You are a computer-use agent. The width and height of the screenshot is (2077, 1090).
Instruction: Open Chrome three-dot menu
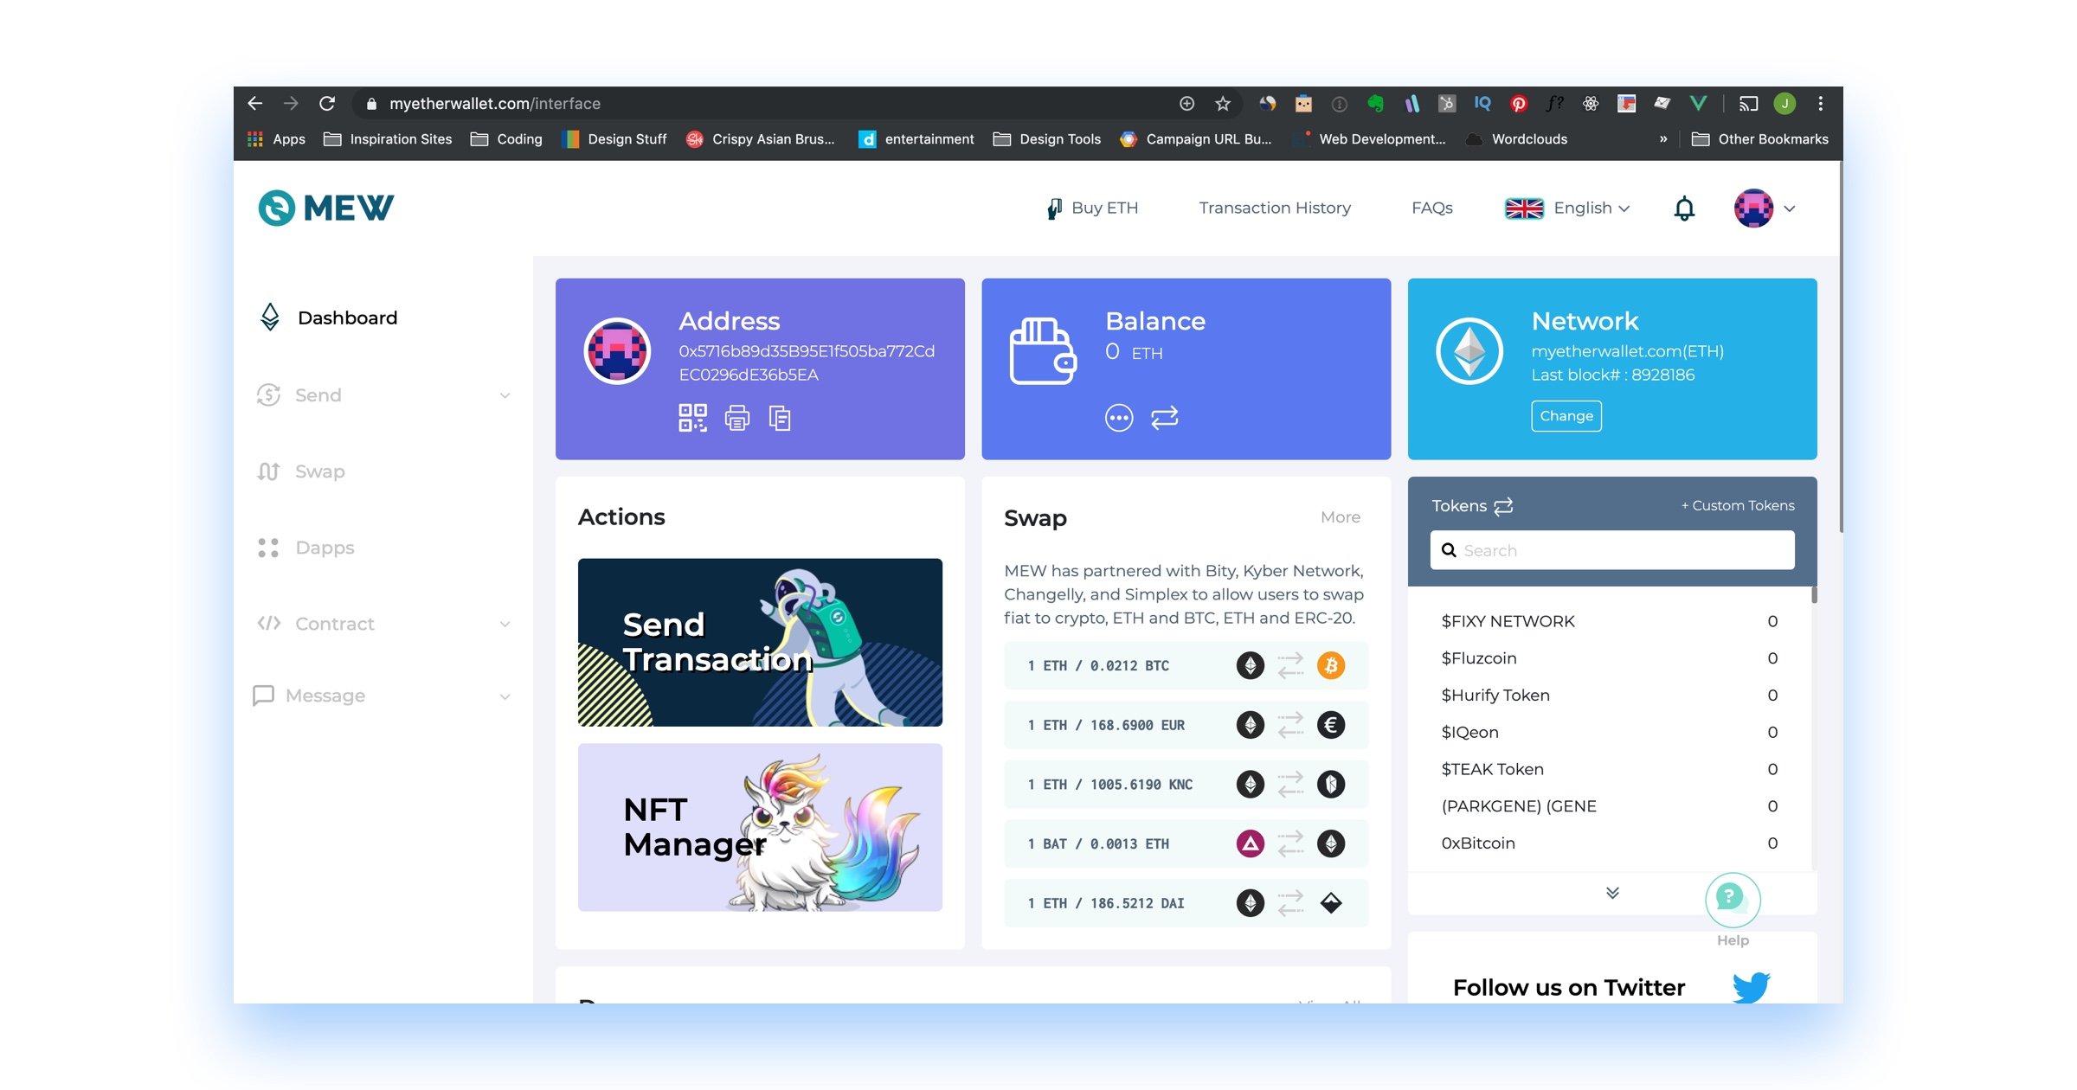click(x=1821, y=104)
